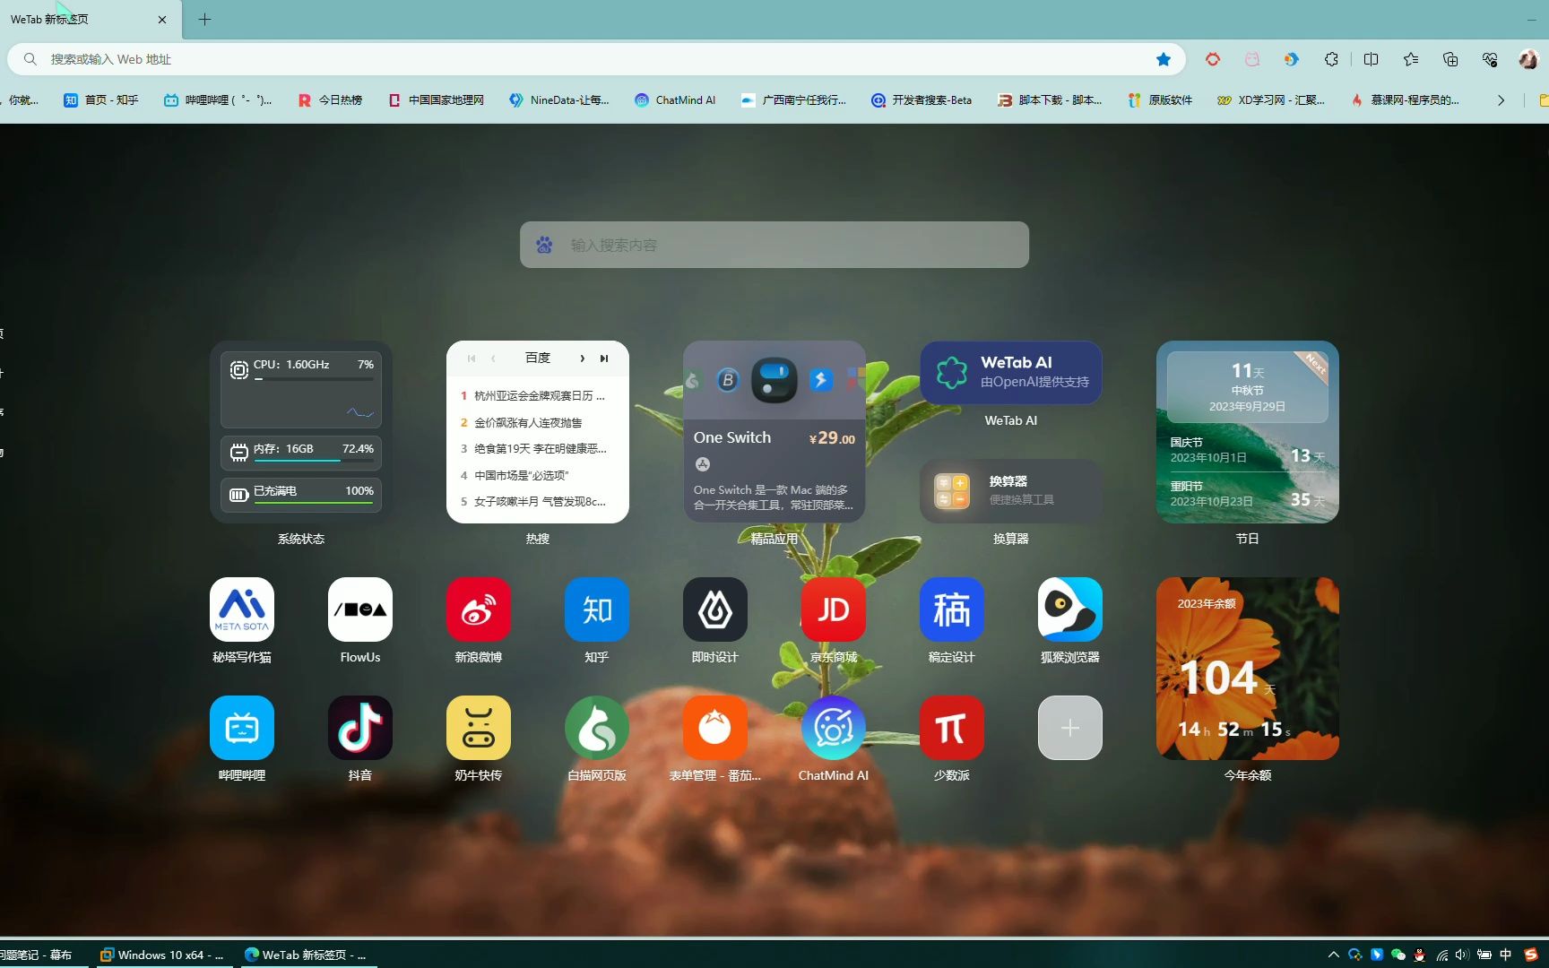Image resolution: width=1549 pixels, height=968 pixels.
Task: Click the 国庆节 holiday row
Action: (x=1248, y=450)
